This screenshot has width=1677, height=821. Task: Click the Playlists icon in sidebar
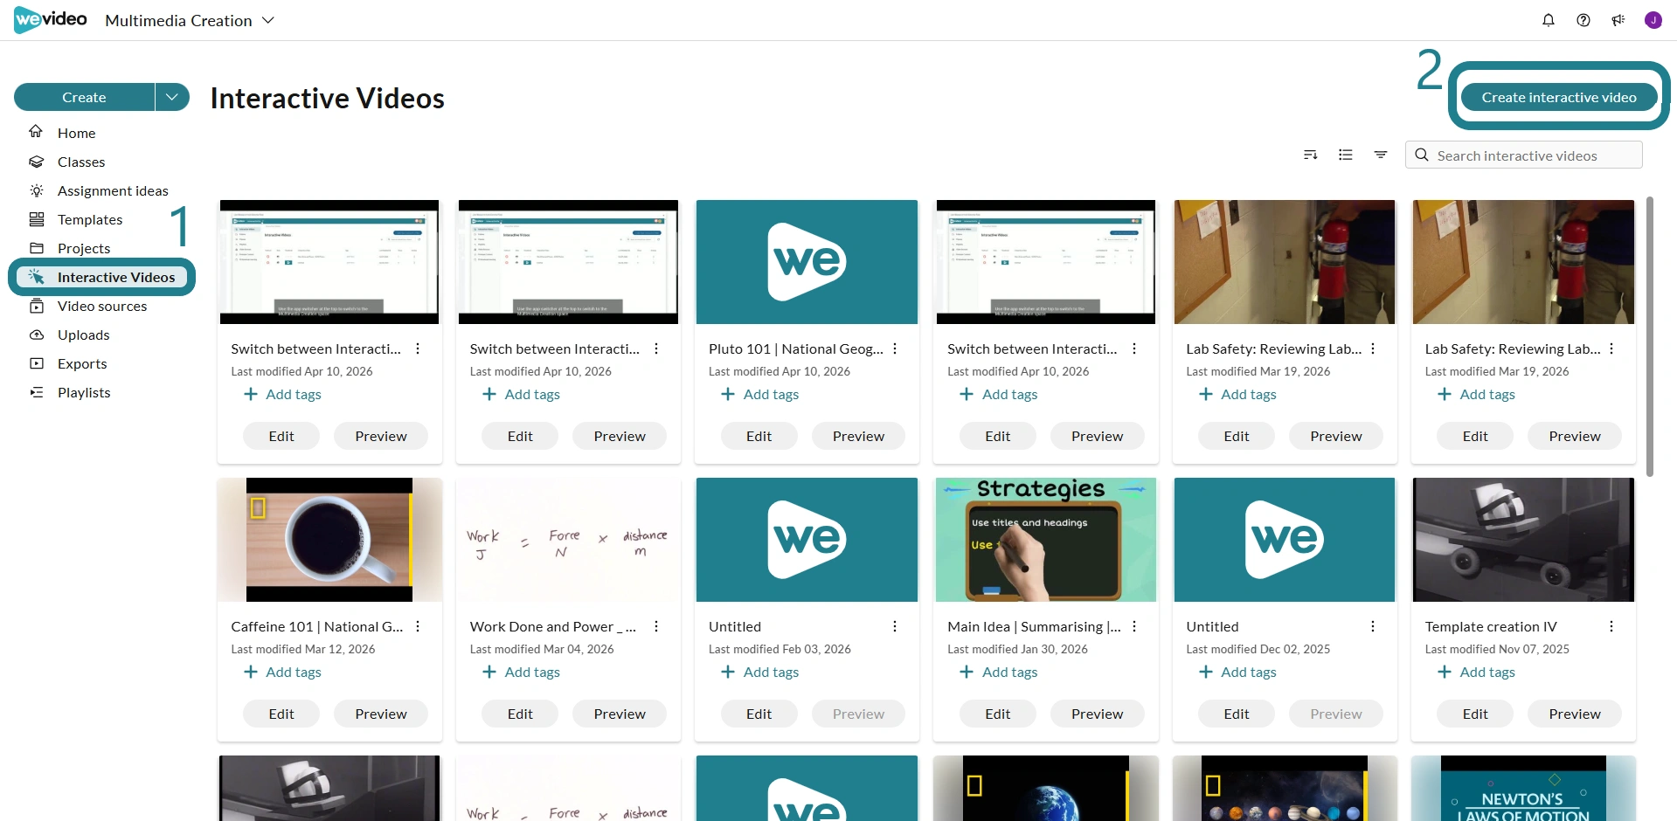(x=36, y=392)
